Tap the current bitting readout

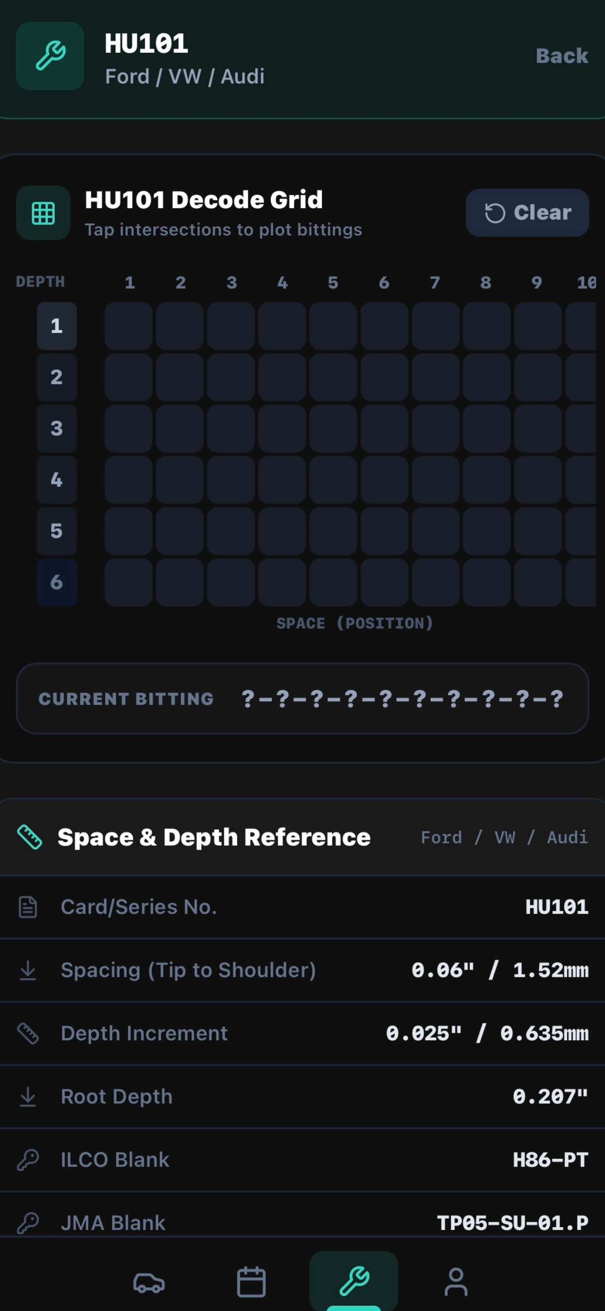[302, 698]
